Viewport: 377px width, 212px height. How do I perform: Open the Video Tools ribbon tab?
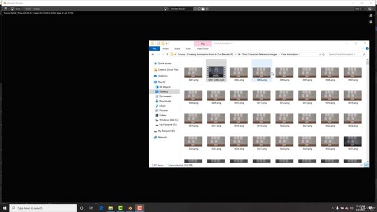pyautogui.click(x=203, y=48)
